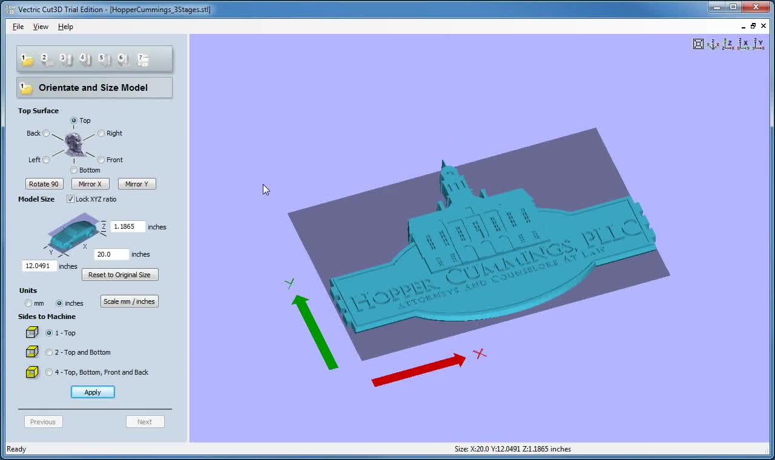Select Top as the top surface

(x=74, y=120)
